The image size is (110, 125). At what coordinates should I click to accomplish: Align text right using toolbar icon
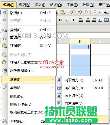[x=94, y=20]
